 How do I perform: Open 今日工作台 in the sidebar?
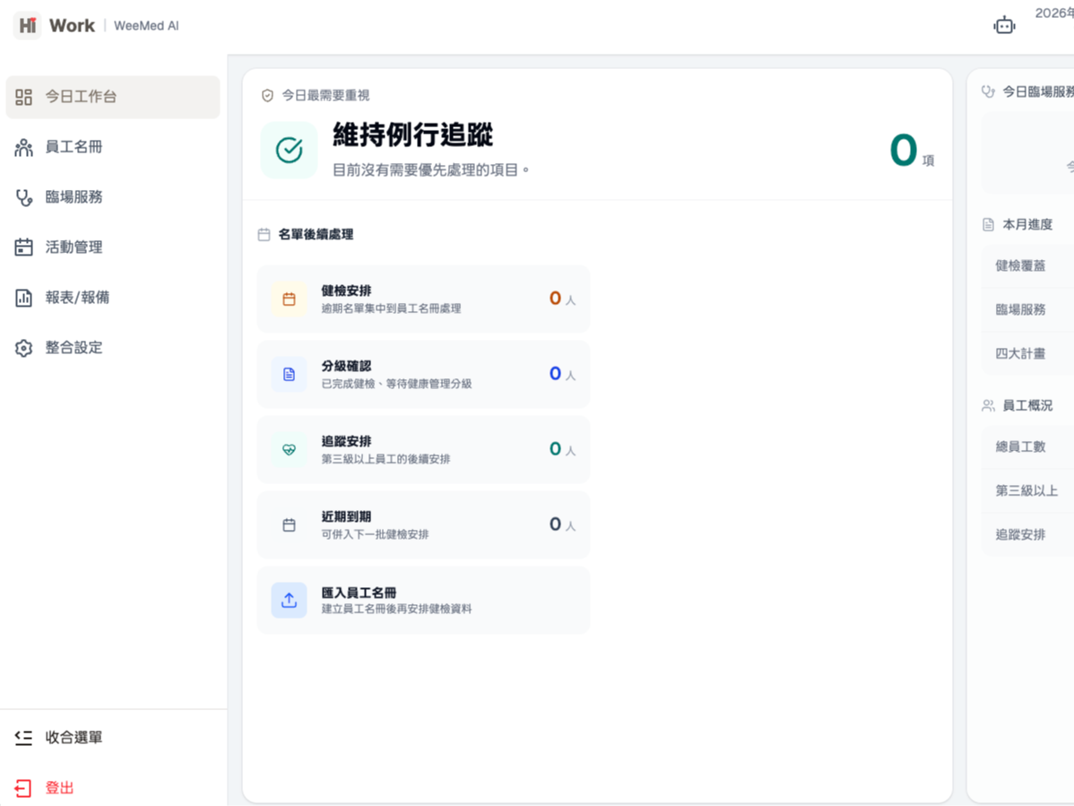[x=113, y=97]
